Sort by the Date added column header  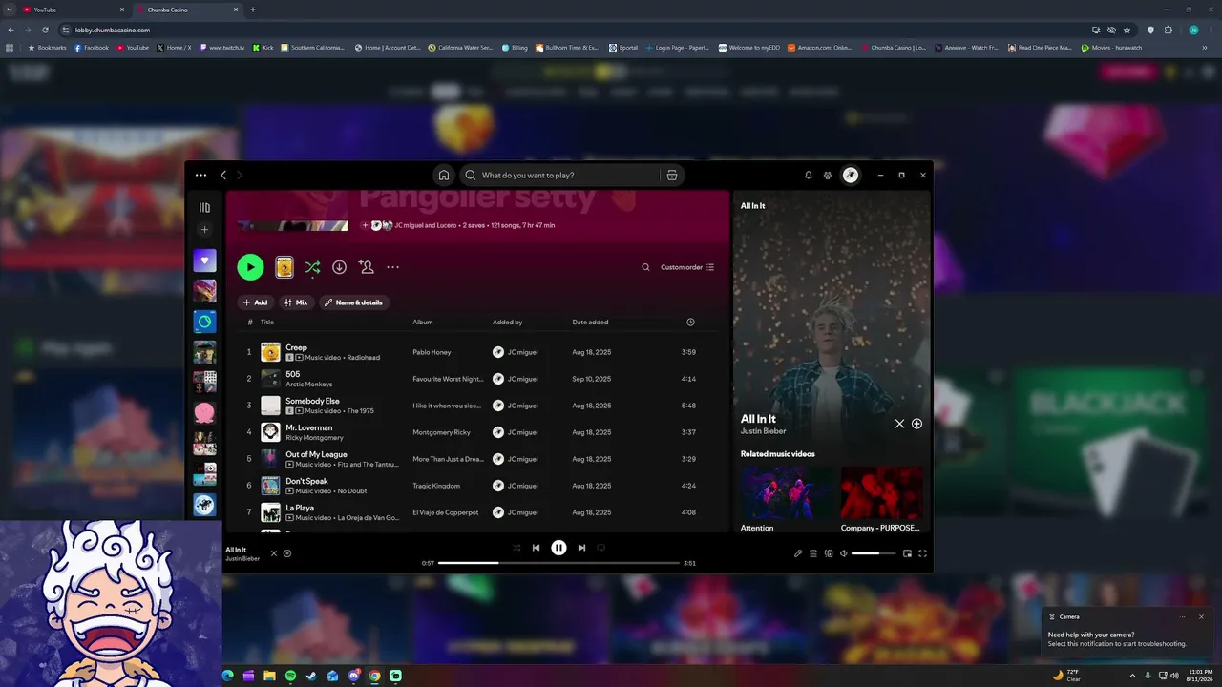(591, 323)
